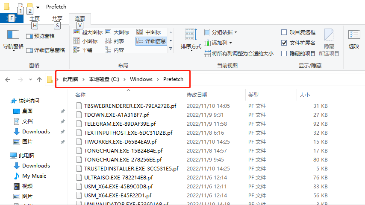The height and width of the screenshot is (205, 365).
Task: Select 超大图标 layout
Action: click(x=88, y=32)
